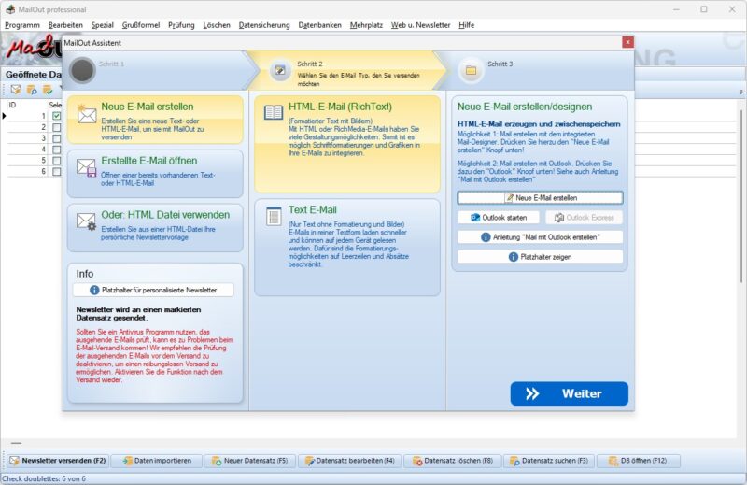The height and width of the screenshot is (485, 747).
Task: Click the Outlook Express button
Action: (585, 218)
